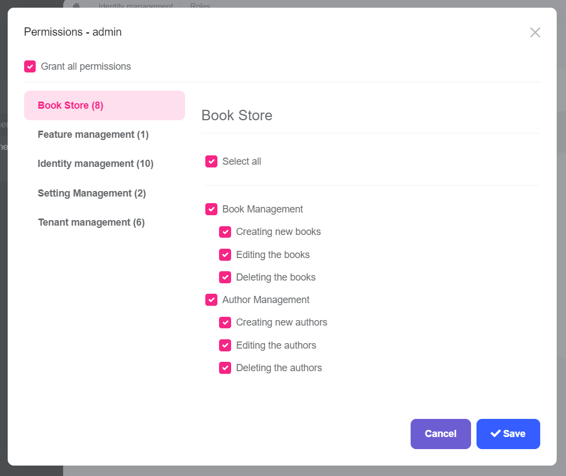Disable Creating new books permission

[225, 232]
